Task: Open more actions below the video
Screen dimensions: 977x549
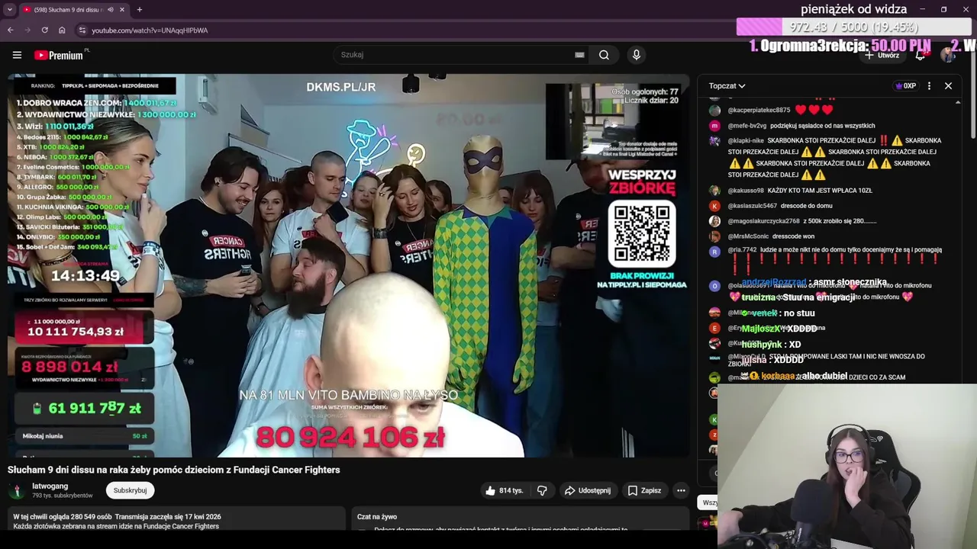Action: [681, 490]
